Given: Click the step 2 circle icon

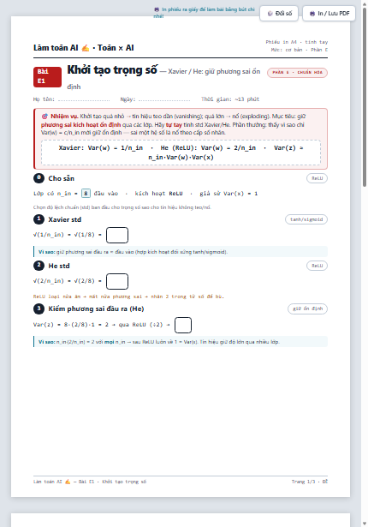Looking at the screenshot, I should point(39,266).
